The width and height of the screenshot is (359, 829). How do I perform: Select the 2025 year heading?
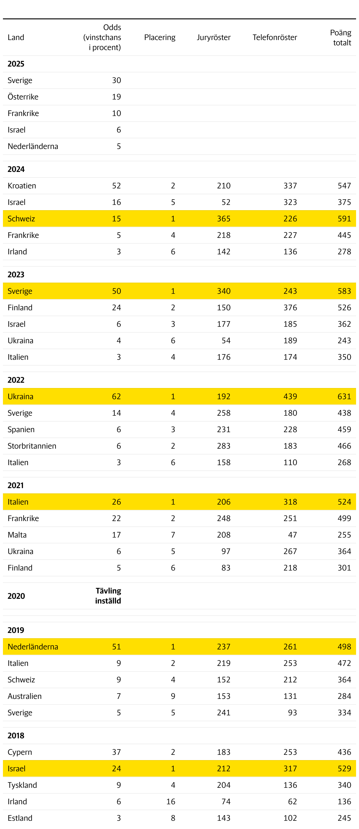pos(16,64)
